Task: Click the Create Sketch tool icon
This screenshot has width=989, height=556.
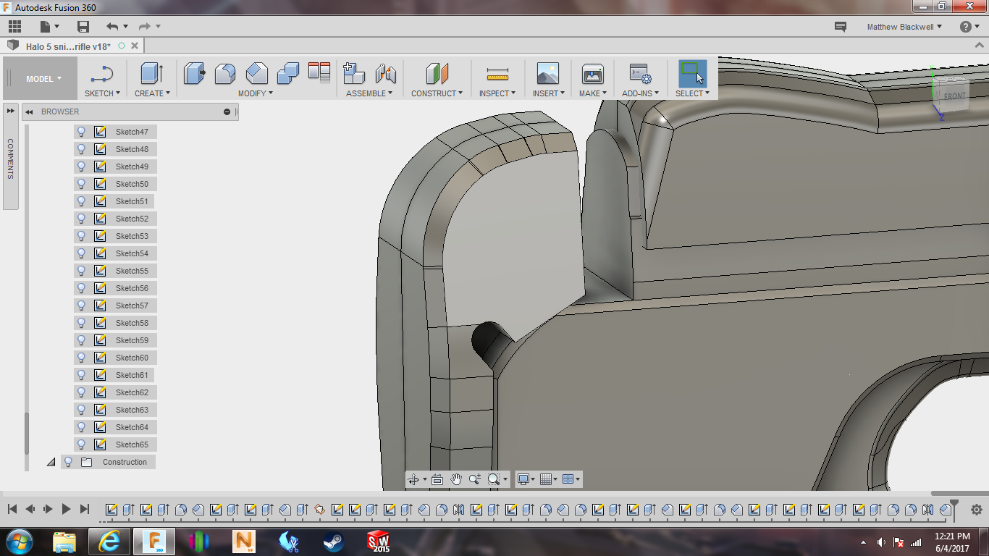Action: click(102, 74)
